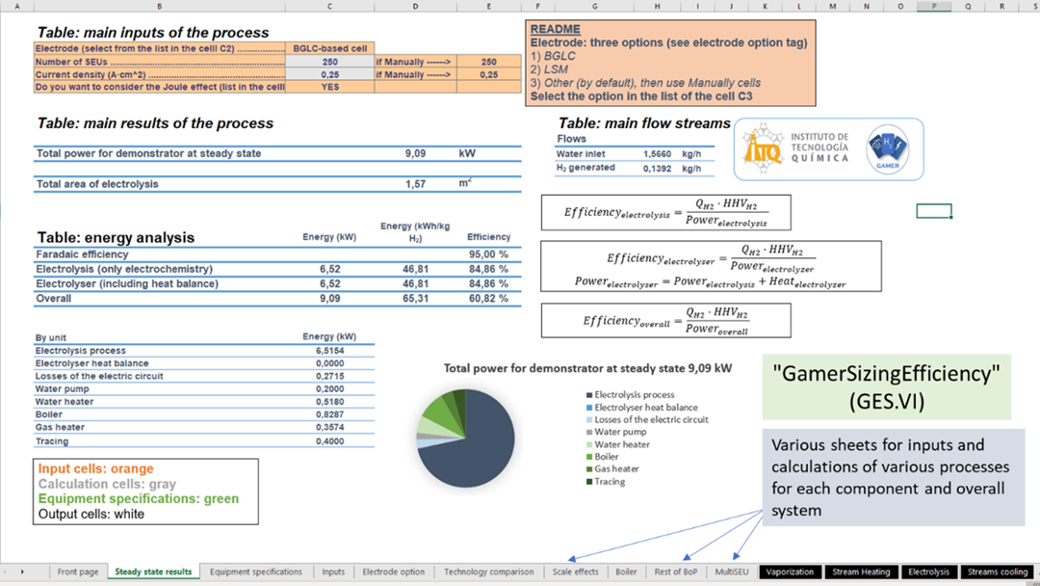The width and height of the screenshot is (1040, 586).
Task: Go to the Electrode option sheet tab
Action: click(393, 572)
